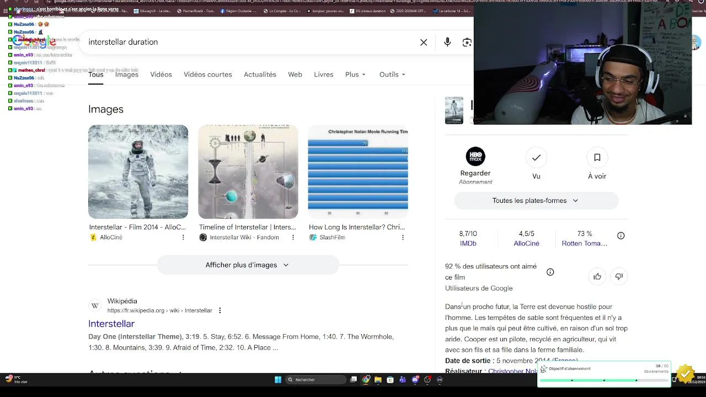Viewport: 706px width, 397px height.
Task: Mark the film as Vu
Action: pyautogui.click(x=536, y=158)
